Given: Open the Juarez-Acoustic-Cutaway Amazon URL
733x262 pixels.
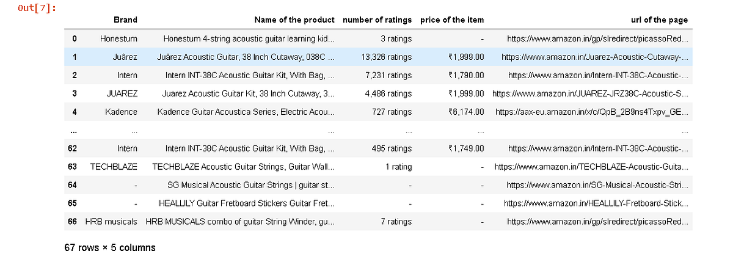Looking at the screenshot, I should click(595, 57).
